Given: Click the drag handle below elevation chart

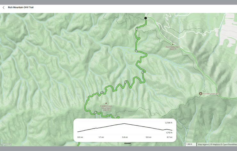Looking at the screenshot, I should [x=127, y=143].
